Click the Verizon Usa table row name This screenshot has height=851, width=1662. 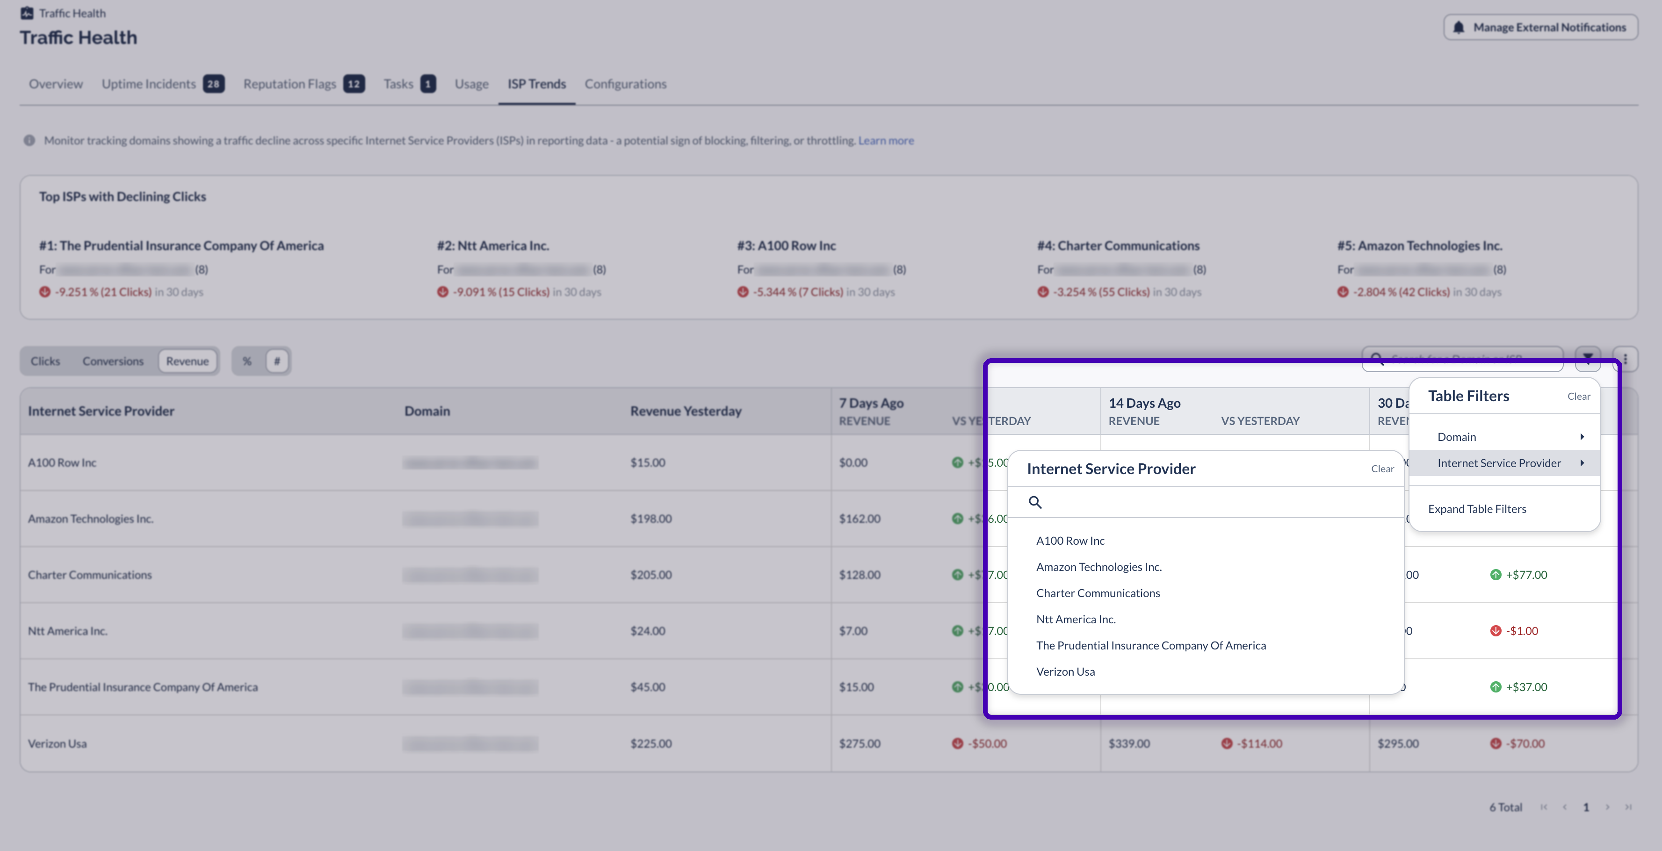coord(57,743)
